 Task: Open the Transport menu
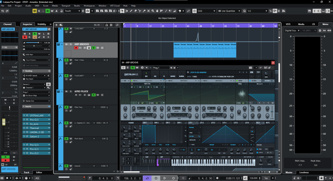(65, 6)
